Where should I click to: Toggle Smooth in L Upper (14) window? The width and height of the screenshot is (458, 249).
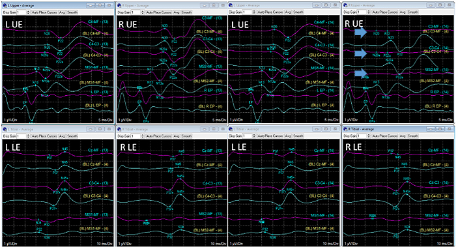[298, 12]
